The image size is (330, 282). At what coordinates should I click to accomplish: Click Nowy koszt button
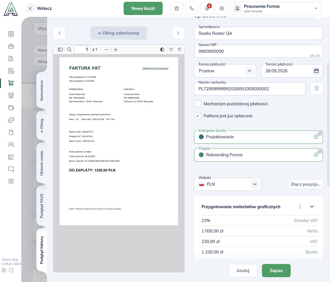pyautogui.click(x=143, y=8)
